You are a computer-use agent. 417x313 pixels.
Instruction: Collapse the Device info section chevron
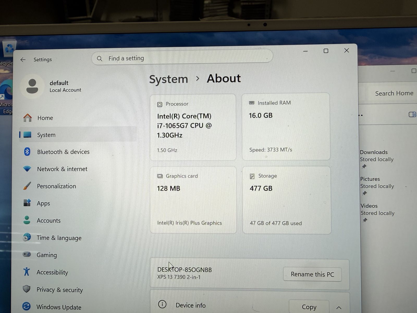(x=339, y=308)
